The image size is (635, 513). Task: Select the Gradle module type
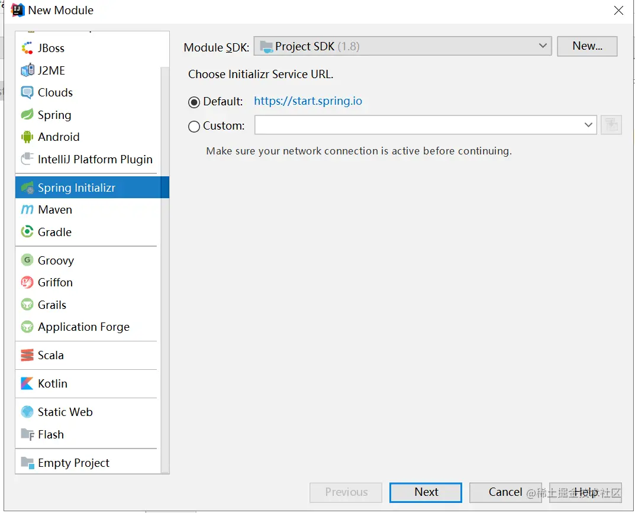pyautogui.click(x=88, y=231)
